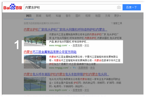Expand the arrow beside second www.nmgqgj.com/ URL

(71, 68)
